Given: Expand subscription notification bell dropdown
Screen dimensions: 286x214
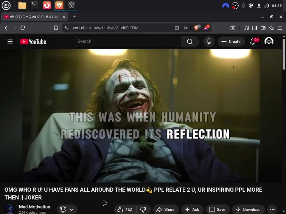Looking at the screenshot, I should [67, 210].
